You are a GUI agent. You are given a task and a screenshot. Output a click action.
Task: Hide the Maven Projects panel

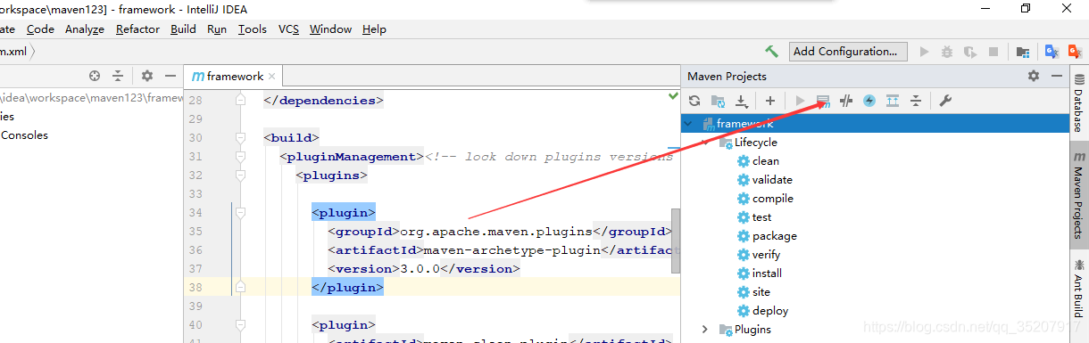[1057, 76]
